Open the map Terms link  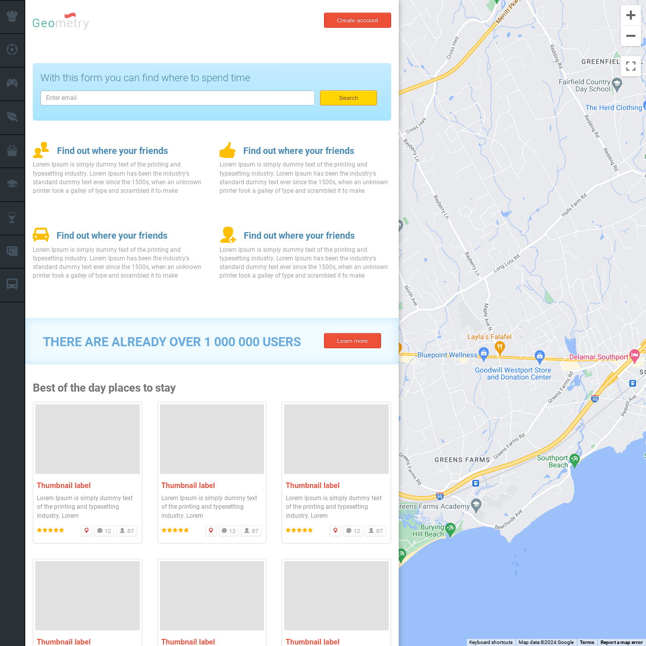click(x=587, y=642)
